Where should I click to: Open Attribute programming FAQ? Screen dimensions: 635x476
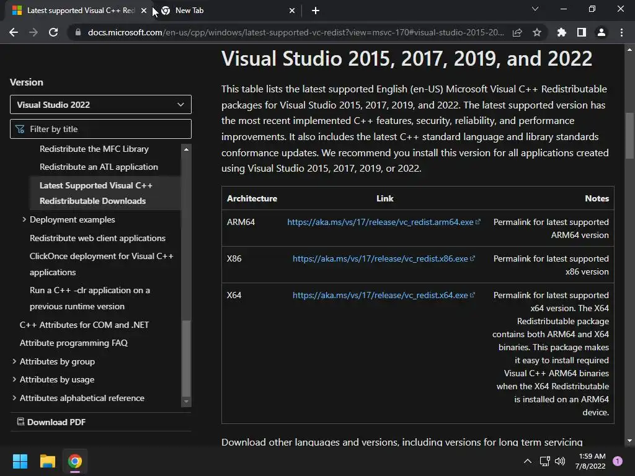click(74, 343)
